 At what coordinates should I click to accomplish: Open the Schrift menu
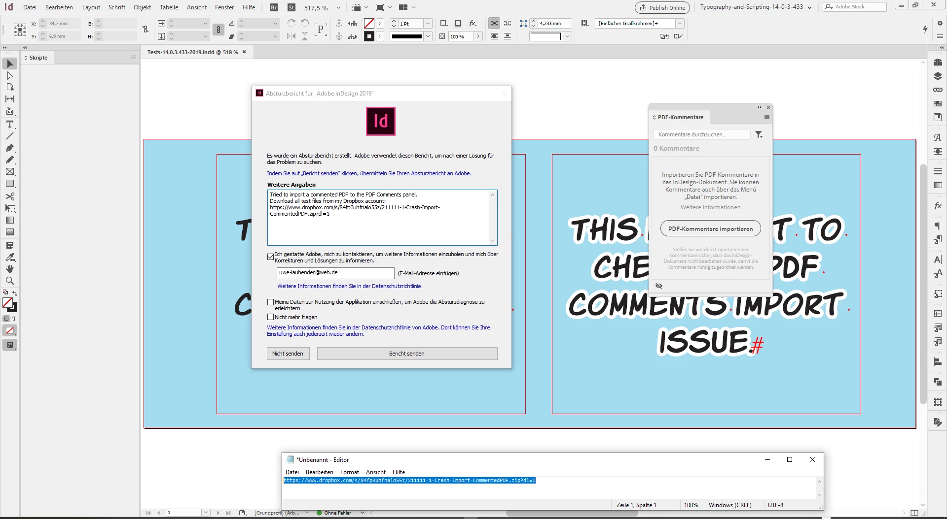pos(117,7)
